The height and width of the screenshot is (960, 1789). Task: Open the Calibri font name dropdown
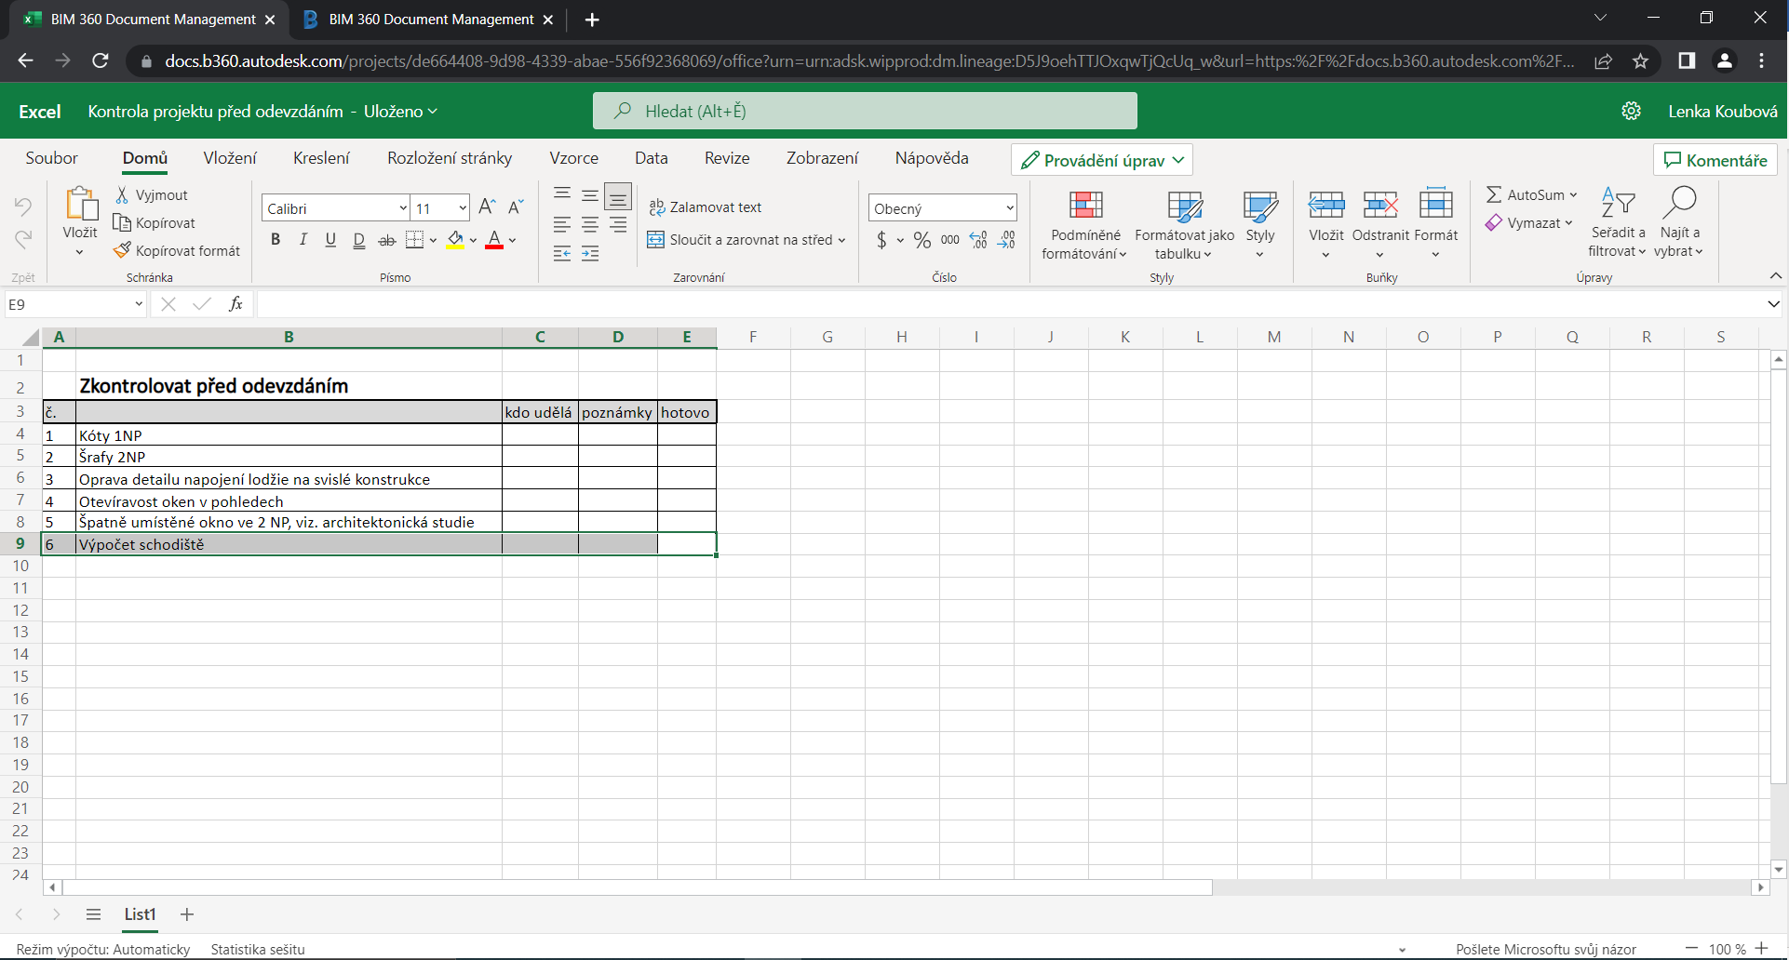[402, 208]
